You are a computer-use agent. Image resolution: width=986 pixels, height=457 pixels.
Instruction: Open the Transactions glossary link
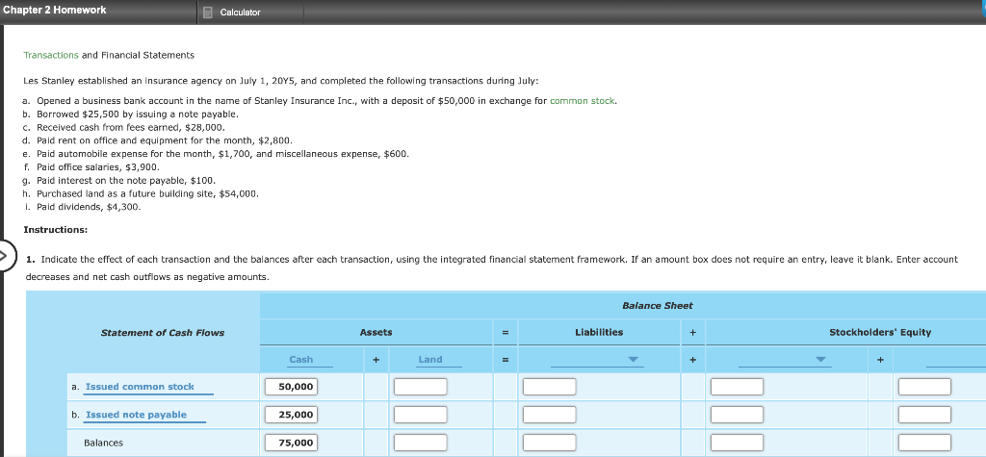point(51,55)
